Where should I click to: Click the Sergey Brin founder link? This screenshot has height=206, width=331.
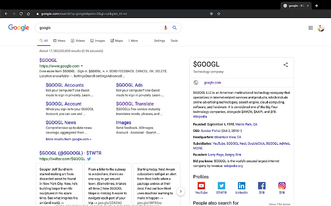(233, 154)
